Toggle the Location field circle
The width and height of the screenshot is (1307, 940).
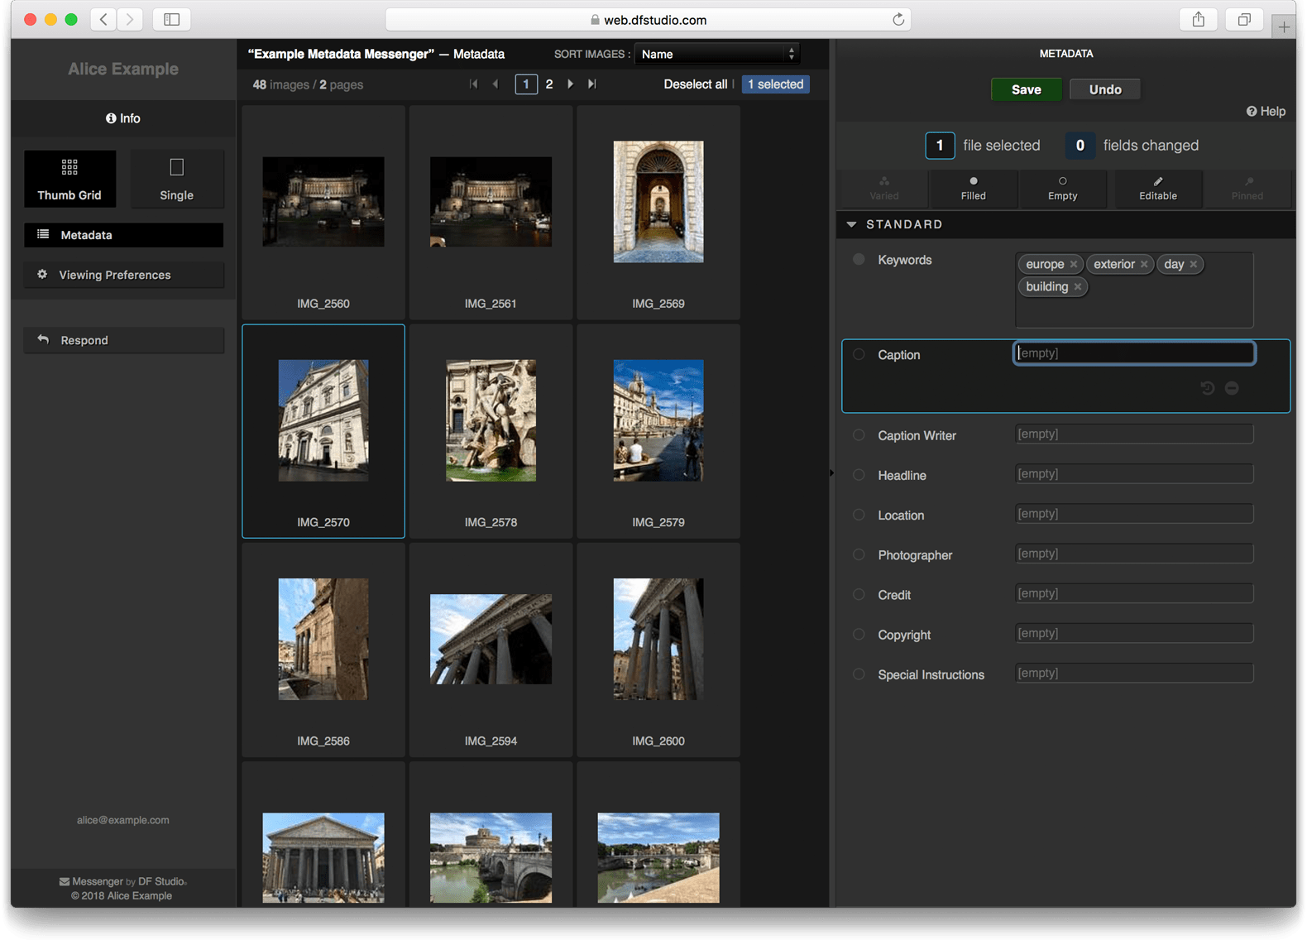point(859,515)
